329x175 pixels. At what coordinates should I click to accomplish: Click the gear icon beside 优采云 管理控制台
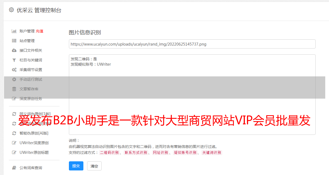point(11,10)
